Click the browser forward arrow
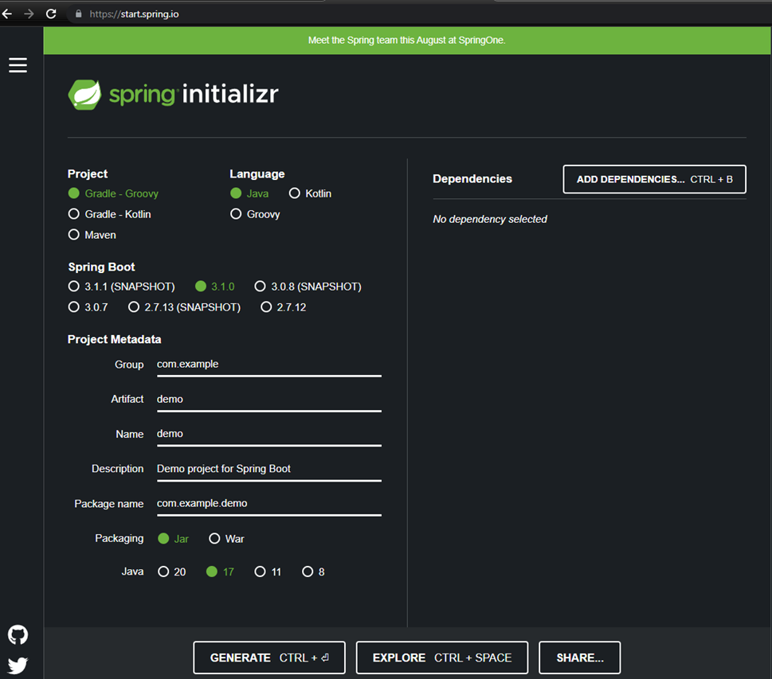The image size is (772, 679). click(x=29, y=14)
